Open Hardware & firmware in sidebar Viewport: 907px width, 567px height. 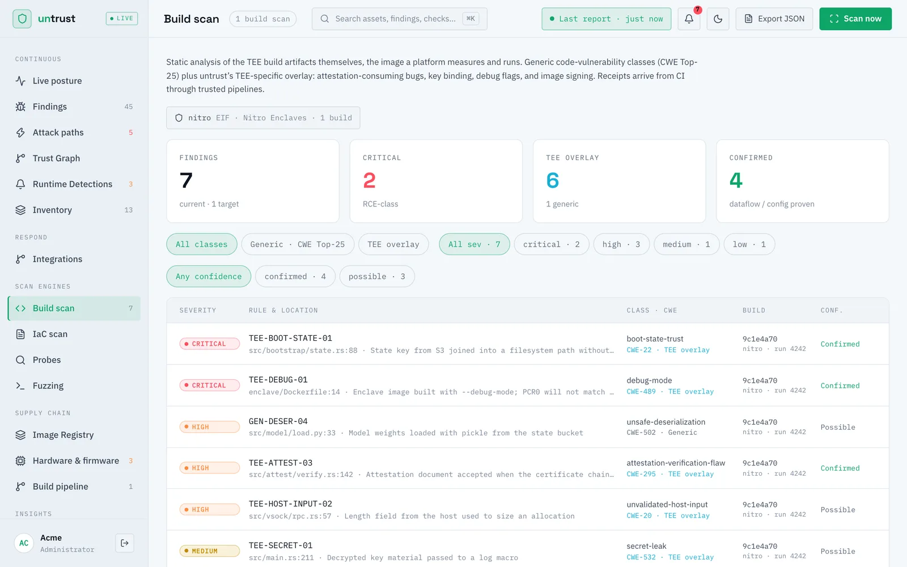pyautogui.click(x=74, y=461)
